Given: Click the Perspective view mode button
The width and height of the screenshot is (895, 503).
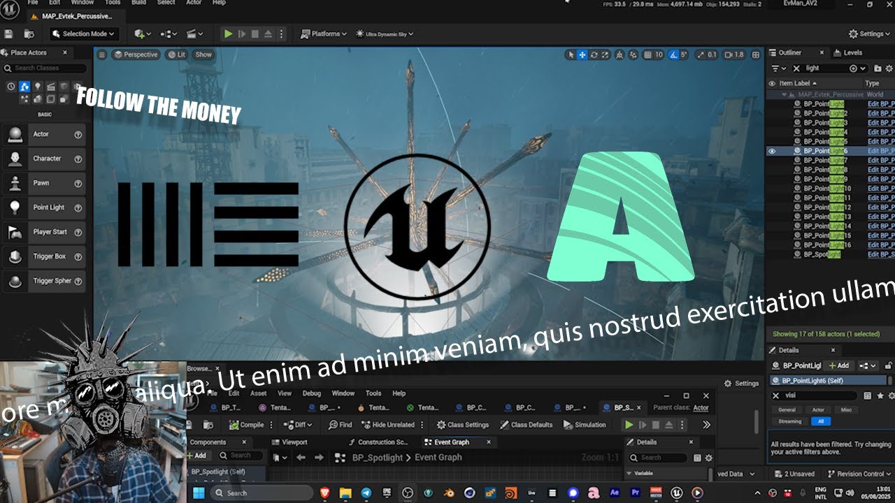Looking at the screenshot, I should [136, 54].
